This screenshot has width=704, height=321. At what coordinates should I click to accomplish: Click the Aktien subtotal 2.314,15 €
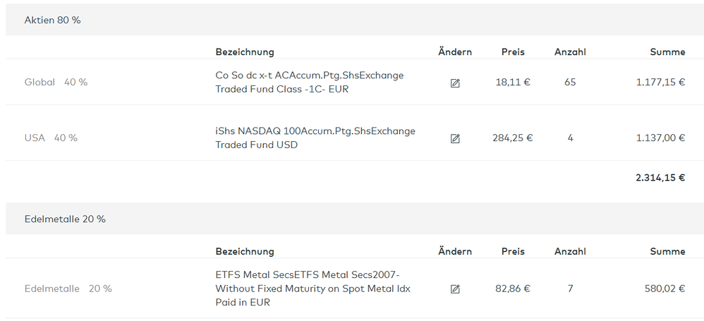pyautogui.click(x=660, y=177)
